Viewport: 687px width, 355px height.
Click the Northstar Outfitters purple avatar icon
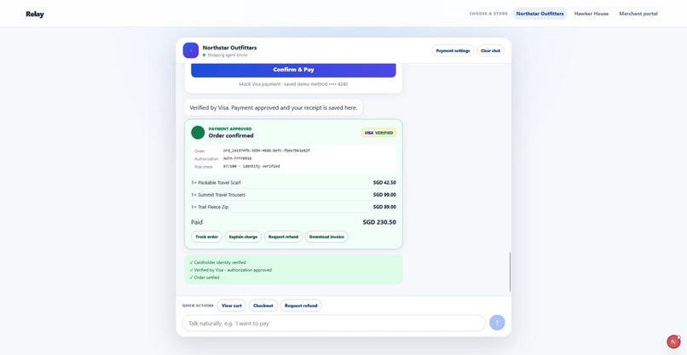[191, 50]
